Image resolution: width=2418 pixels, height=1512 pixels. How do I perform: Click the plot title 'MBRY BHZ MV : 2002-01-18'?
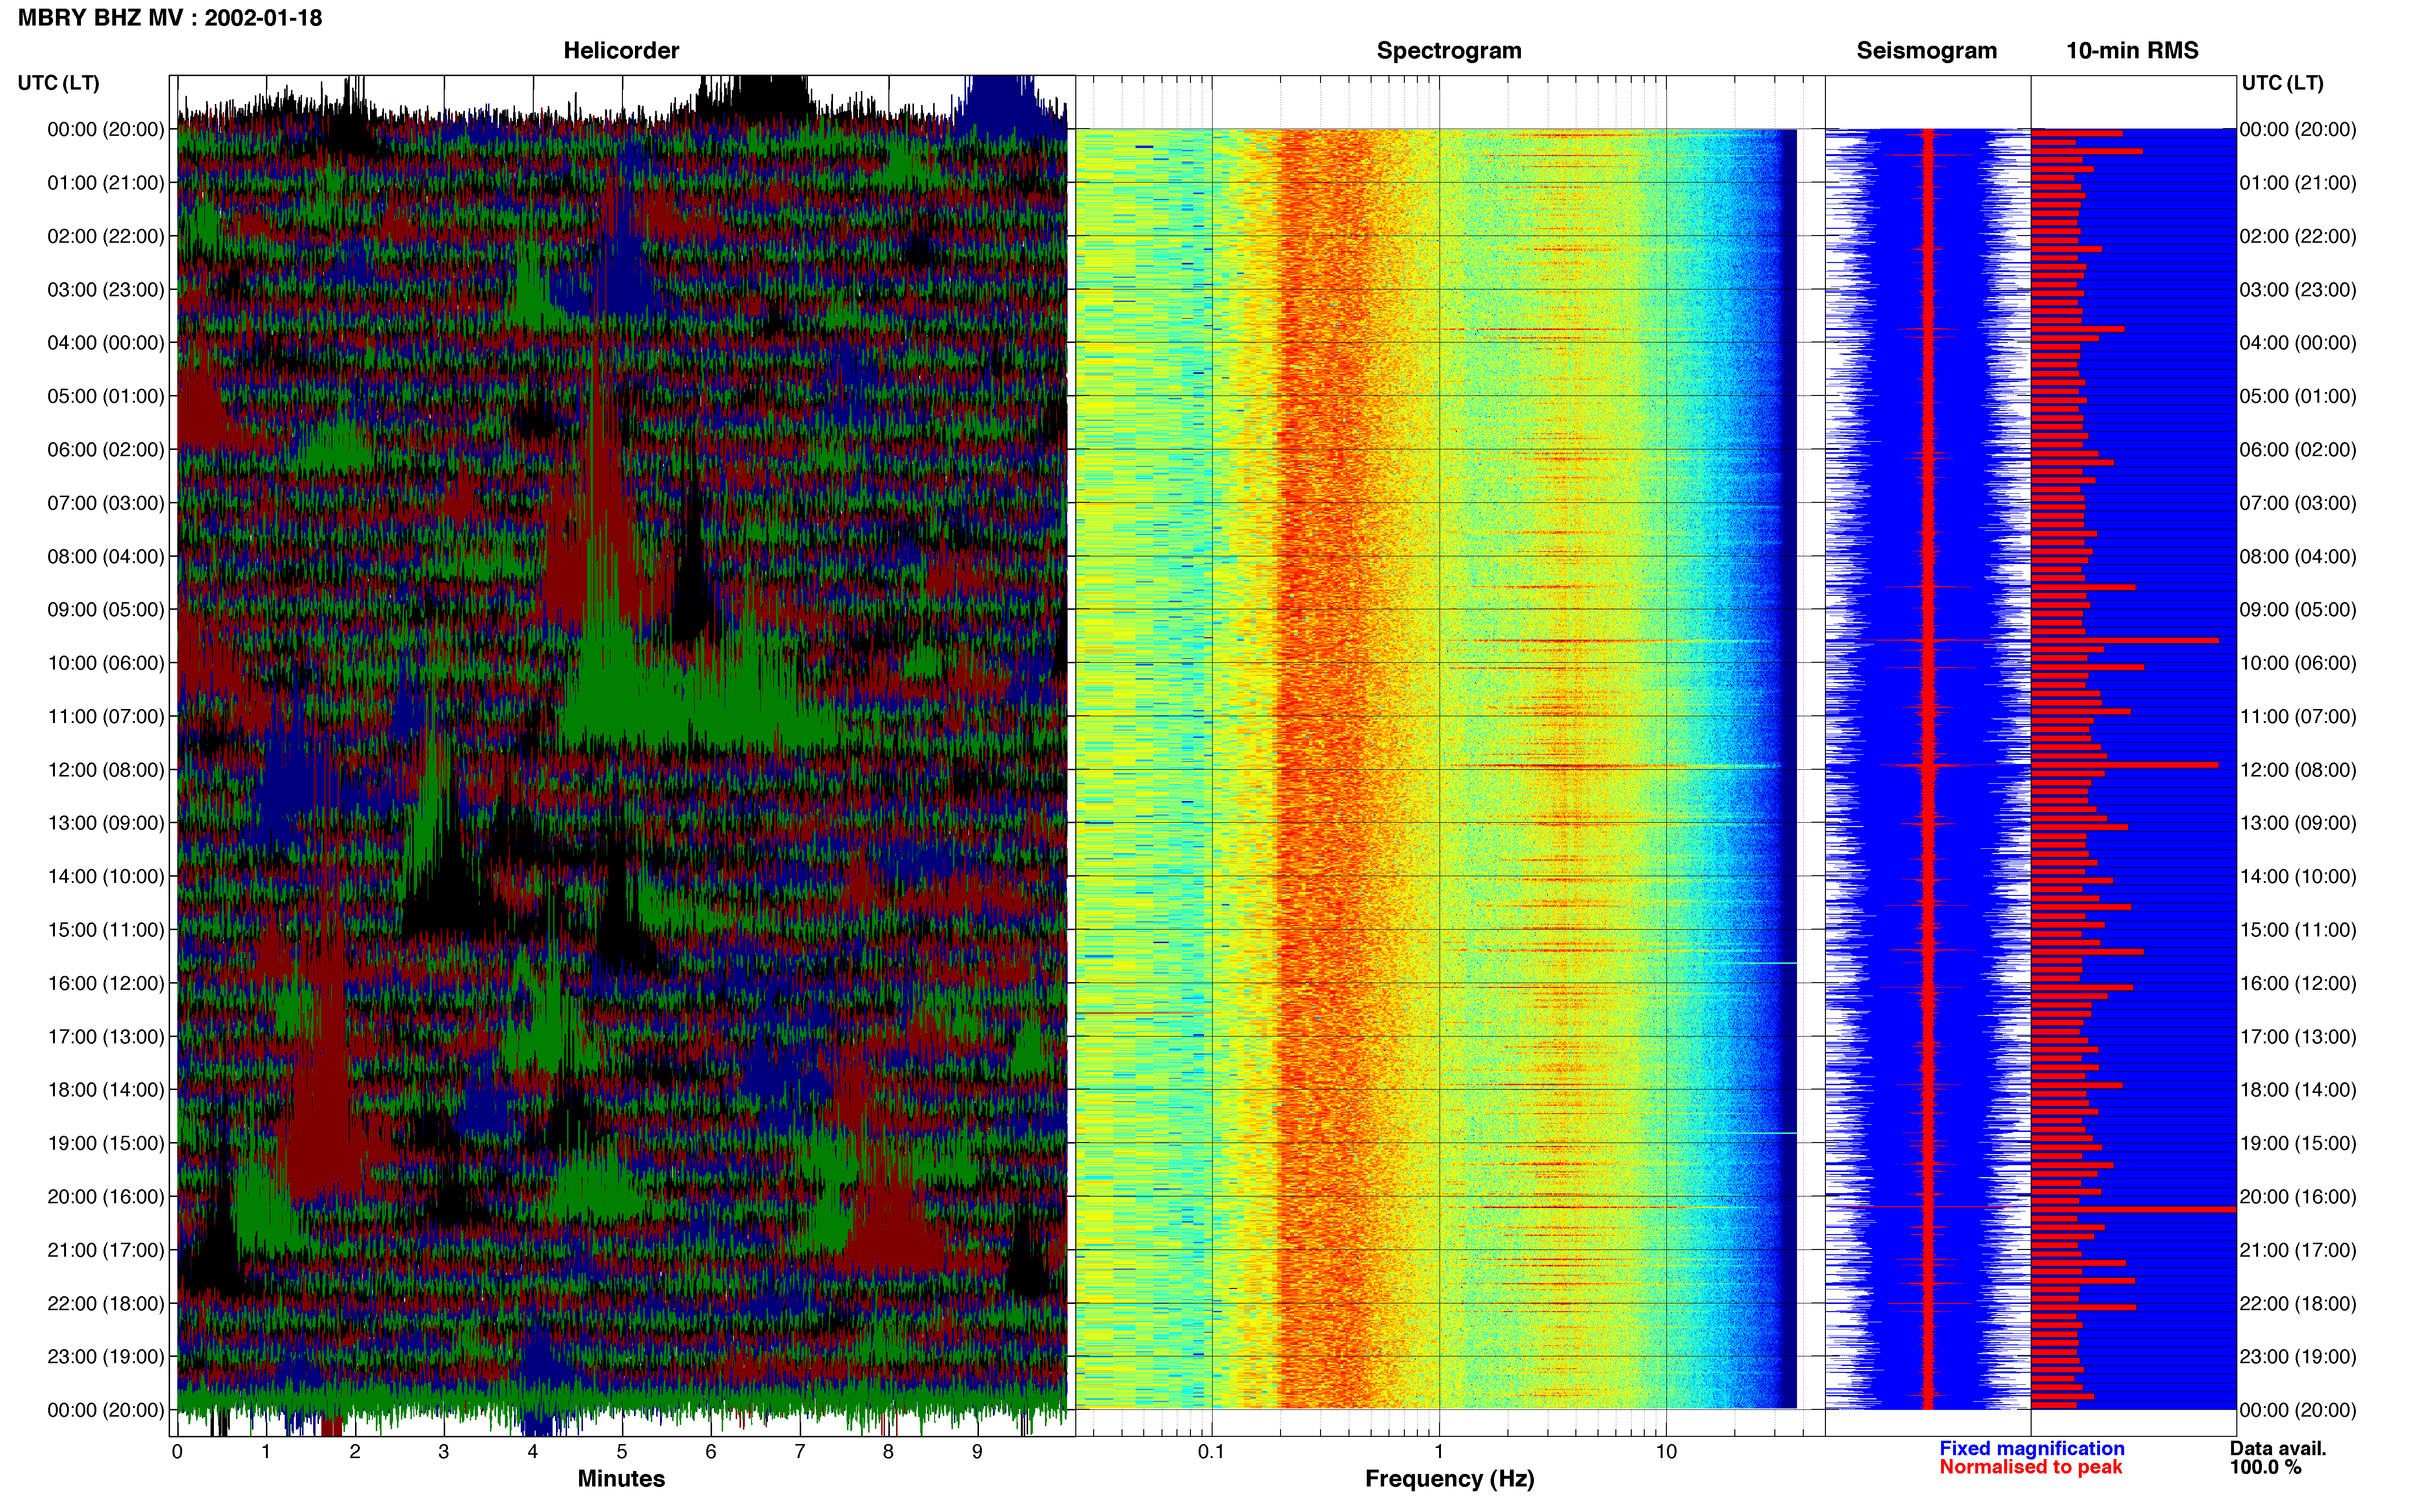click(x=170, y=18)
